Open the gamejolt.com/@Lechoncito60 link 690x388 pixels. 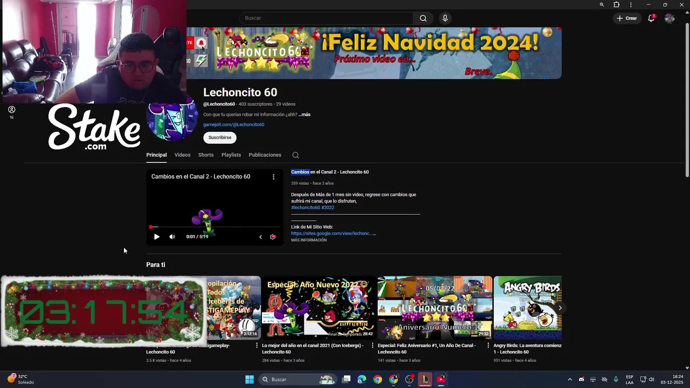(233, 124)
